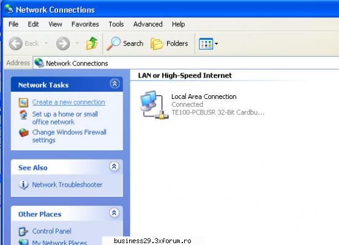The width and height of the screenshot is (339, 245).
Task: Click Set up a home or small office network
Action: point(65,118)
